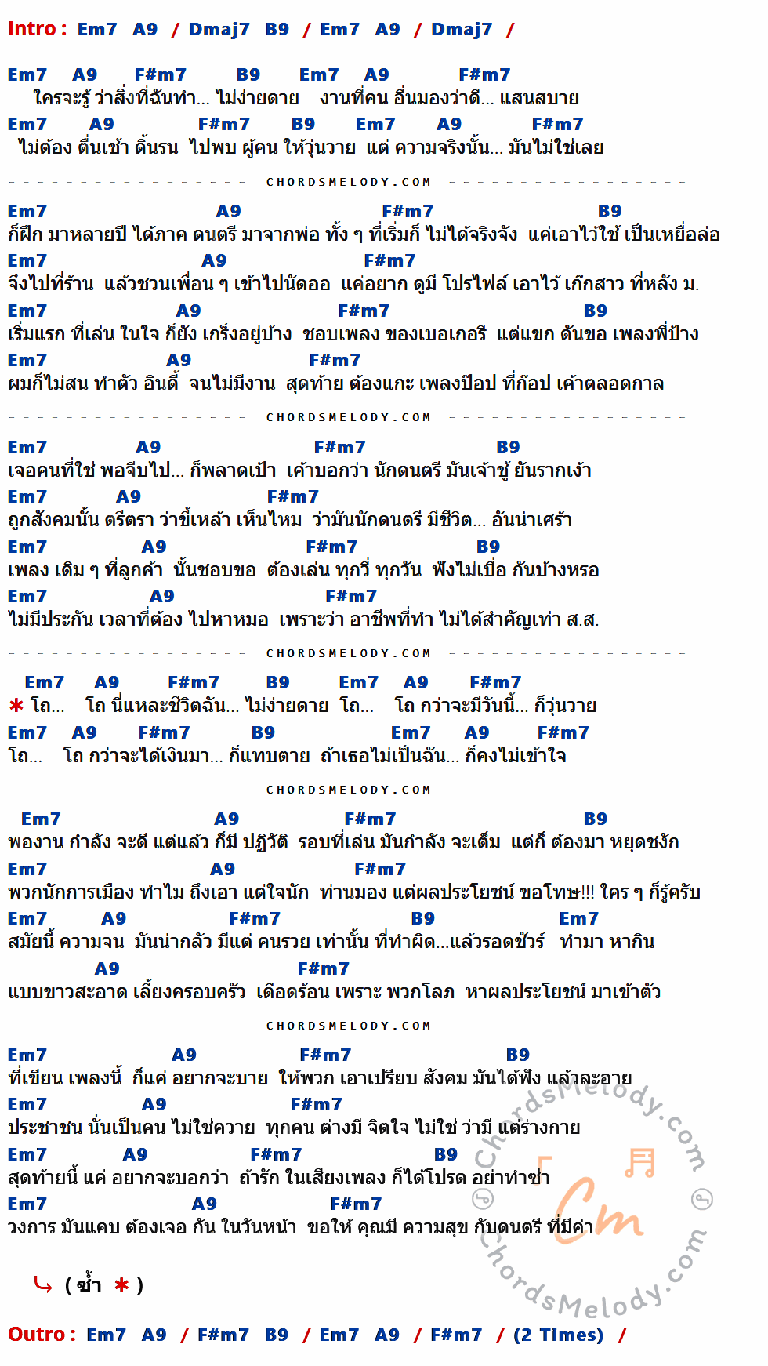Click the A9 chord above 'เลี้ยงครอบครัว' line
The height and width of the screenshot is (1366, 768).
click(x=107, y=968)
